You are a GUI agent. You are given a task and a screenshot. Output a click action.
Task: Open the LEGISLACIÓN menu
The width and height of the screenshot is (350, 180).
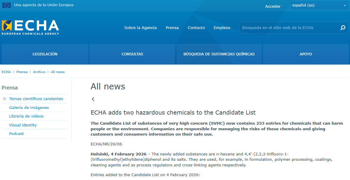[x=45, y=54]
